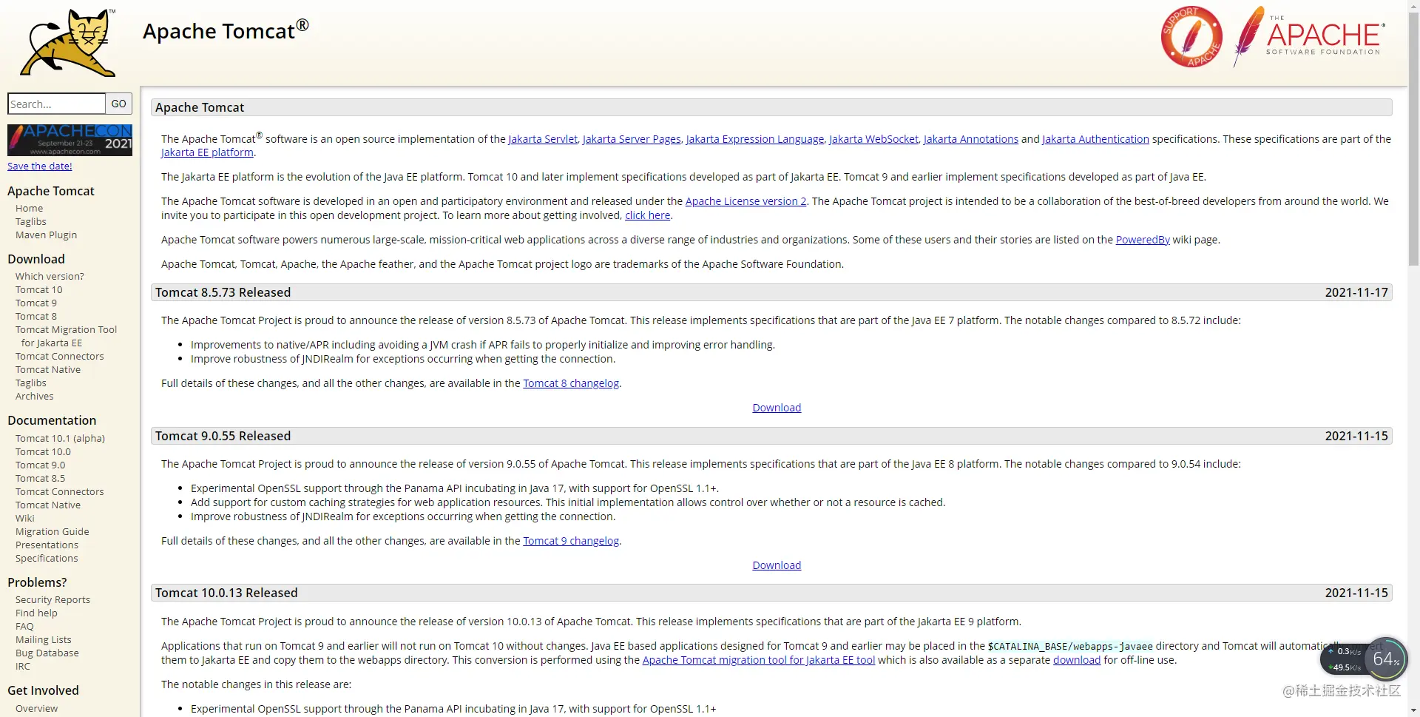Open Tomcat 9.0 documentation link
Viewport: 1420px width, 717px height.
40,465
